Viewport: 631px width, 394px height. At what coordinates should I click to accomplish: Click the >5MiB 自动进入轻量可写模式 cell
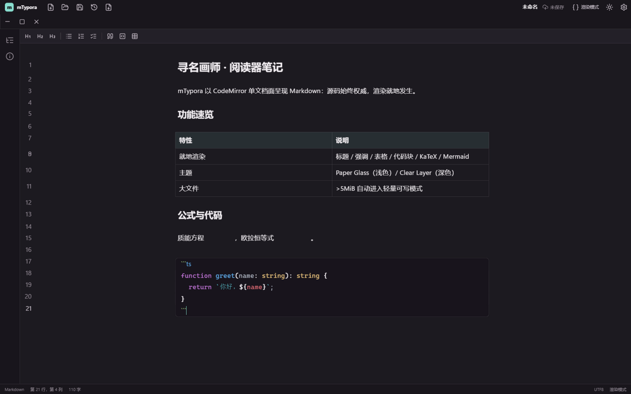point(410,189)
